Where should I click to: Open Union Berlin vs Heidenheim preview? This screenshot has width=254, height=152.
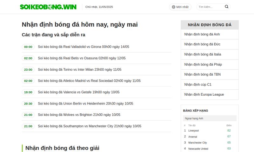(x=85, y=104)
